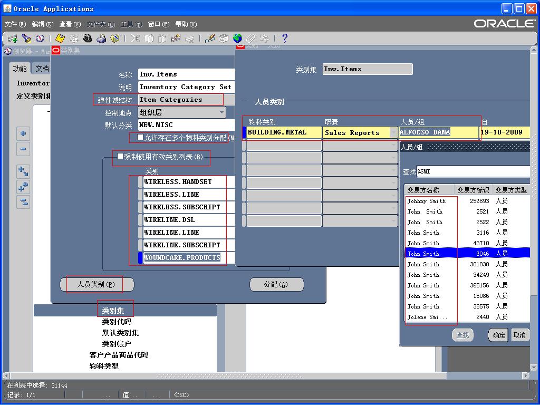
Task: Select WIRELINE.DSL category row
Action: (189, 220)
